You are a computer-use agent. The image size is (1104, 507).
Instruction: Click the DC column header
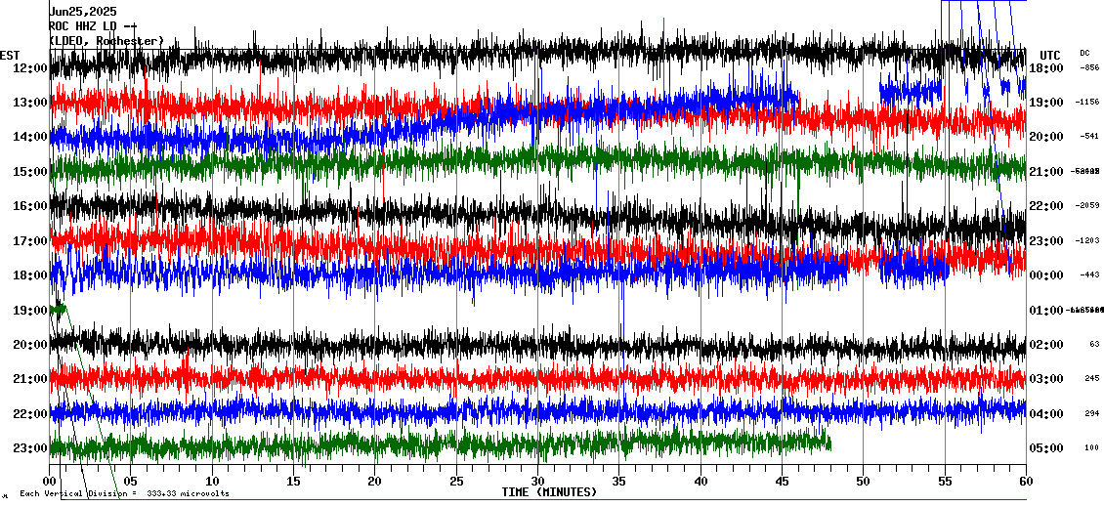[x=1084, y=53]
